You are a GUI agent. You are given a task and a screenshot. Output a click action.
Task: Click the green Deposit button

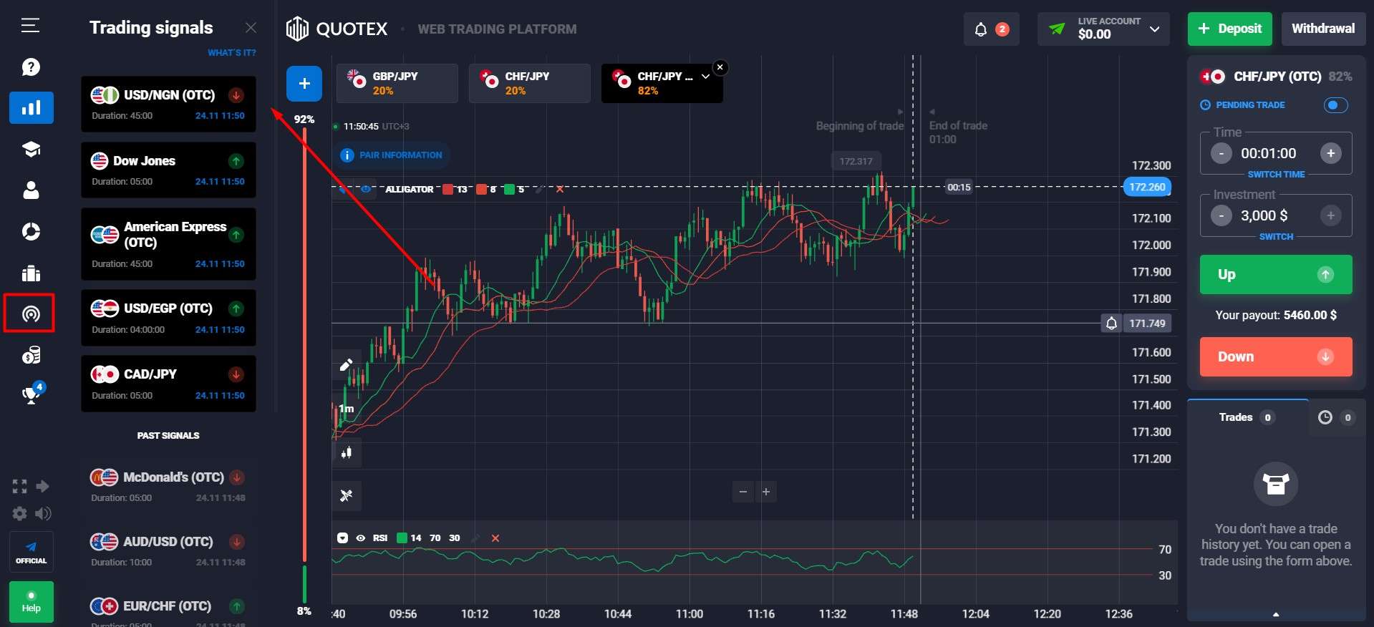[x=1229, y=29]
